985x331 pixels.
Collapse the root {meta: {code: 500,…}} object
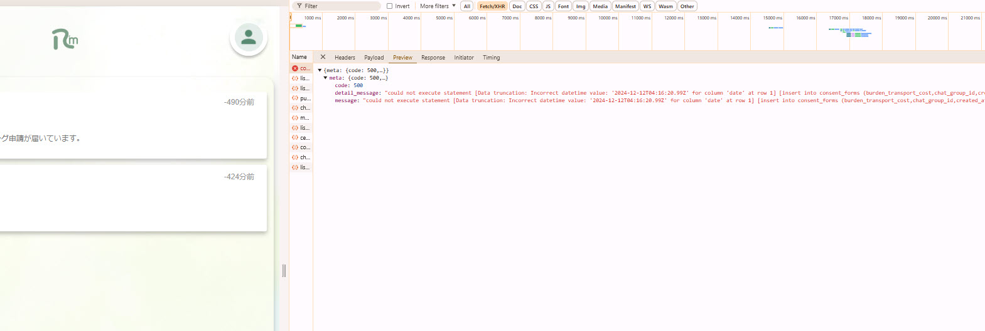click(x=320, y=71)
